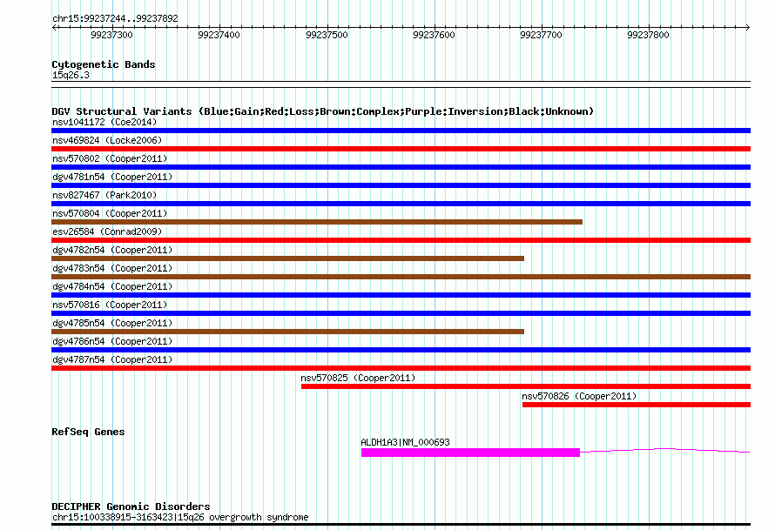Click the brown dgv4782n54 variant bar

pos(287,258)
